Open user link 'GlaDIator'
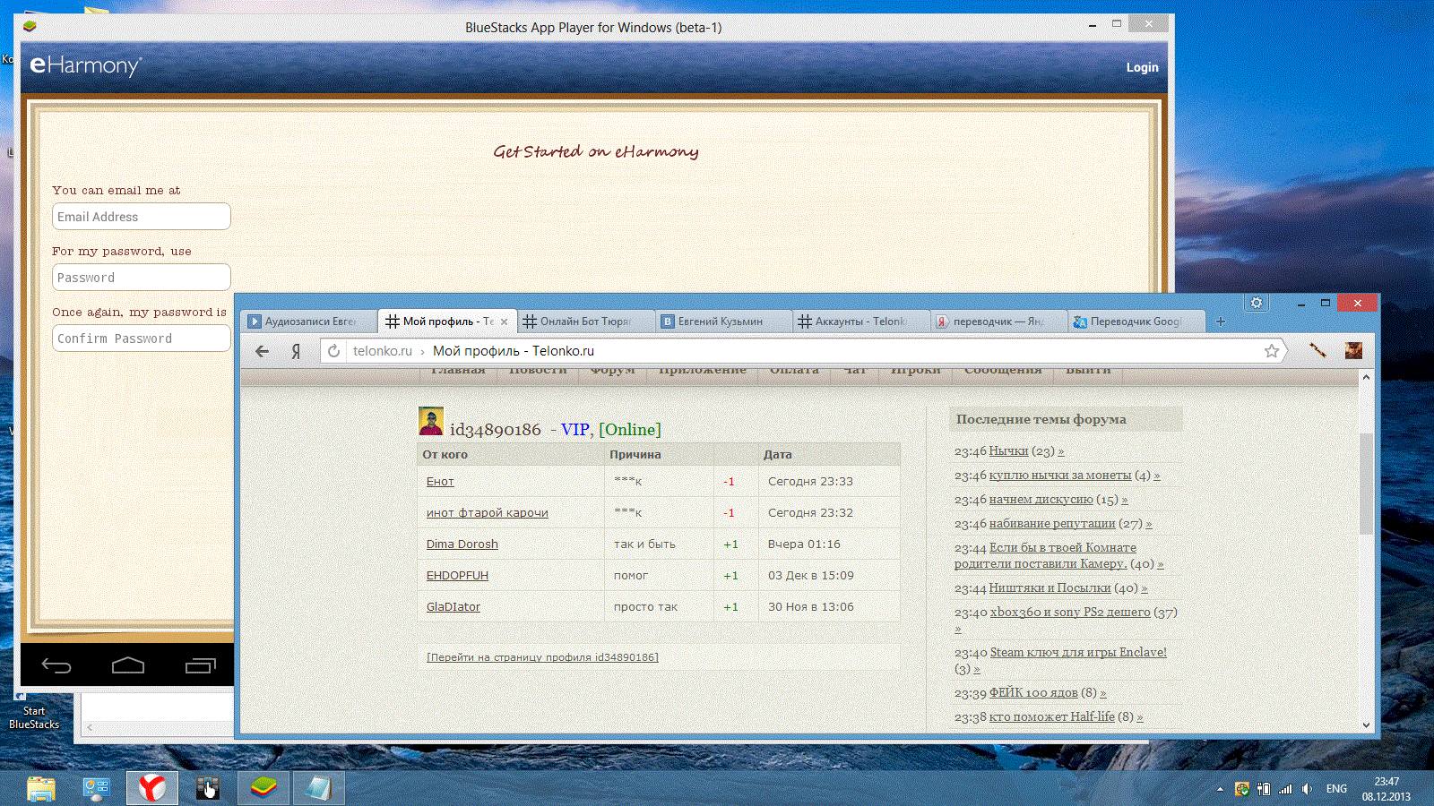This screenshot has width=1434, height=806. [x=454, y=607]
